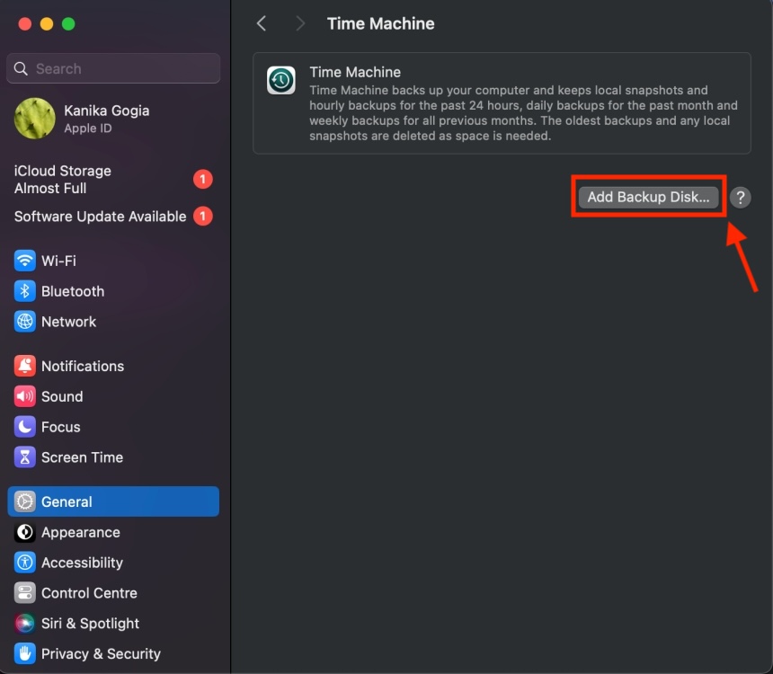Viewport: 773px width, 674px height.
Task: Open Focus moon icon settings
Action: pos(24,427)
